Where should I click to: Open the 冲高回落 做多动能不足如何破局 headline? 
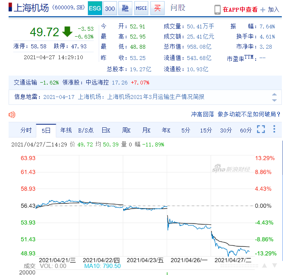235,114
